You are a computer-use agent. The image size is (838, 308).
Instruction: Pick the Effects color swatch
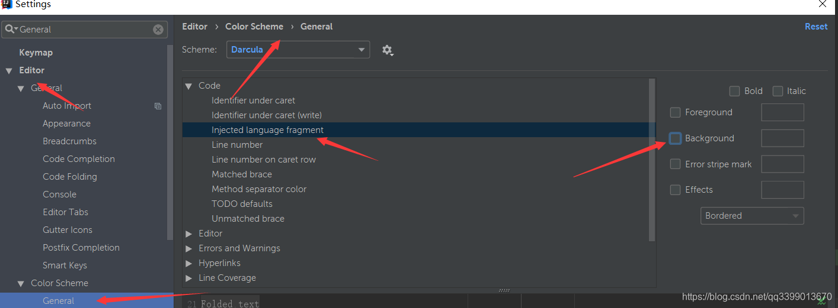pyautogui.click(x=782, y=190)
